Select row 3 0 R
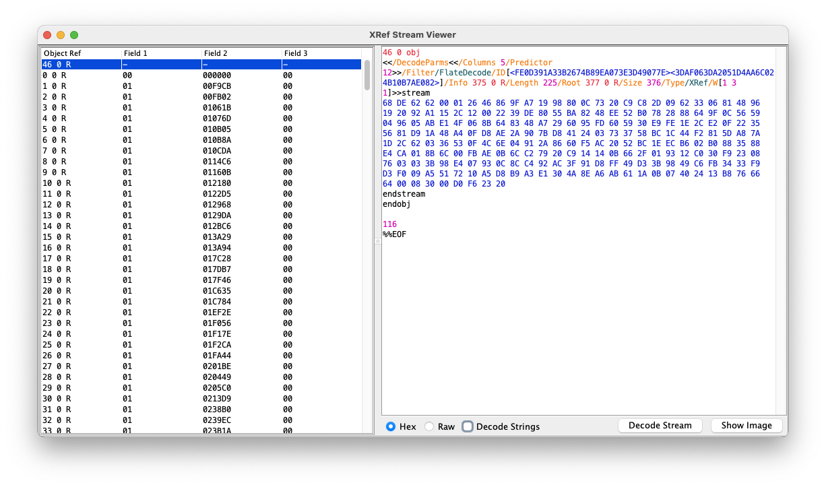 [x=201, y=108]
